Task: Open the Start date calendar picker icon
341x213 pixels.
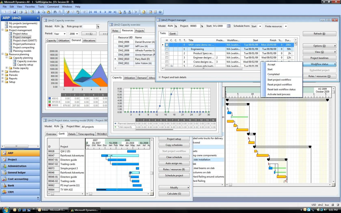Action: coord(228,26)
